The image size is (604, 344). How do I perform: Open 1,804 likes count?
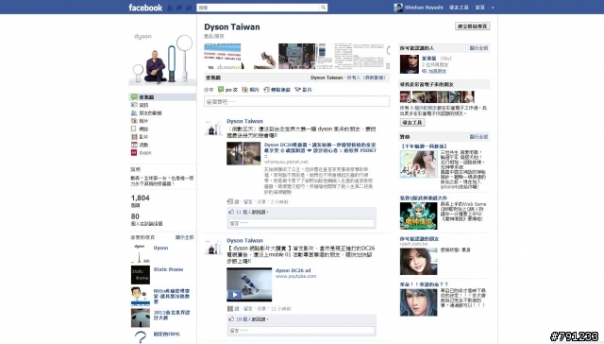(x=141, y=198)
